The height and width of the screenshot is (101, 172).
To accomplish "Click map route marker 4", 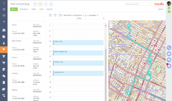I will coord(127,91).
